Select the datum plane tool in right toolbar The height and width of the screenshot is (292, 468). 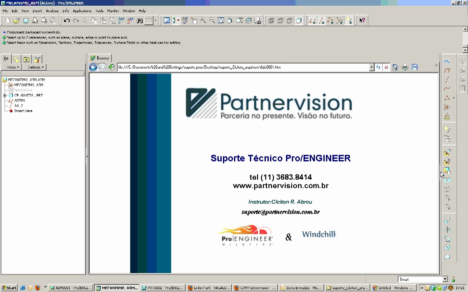point(447,71)
